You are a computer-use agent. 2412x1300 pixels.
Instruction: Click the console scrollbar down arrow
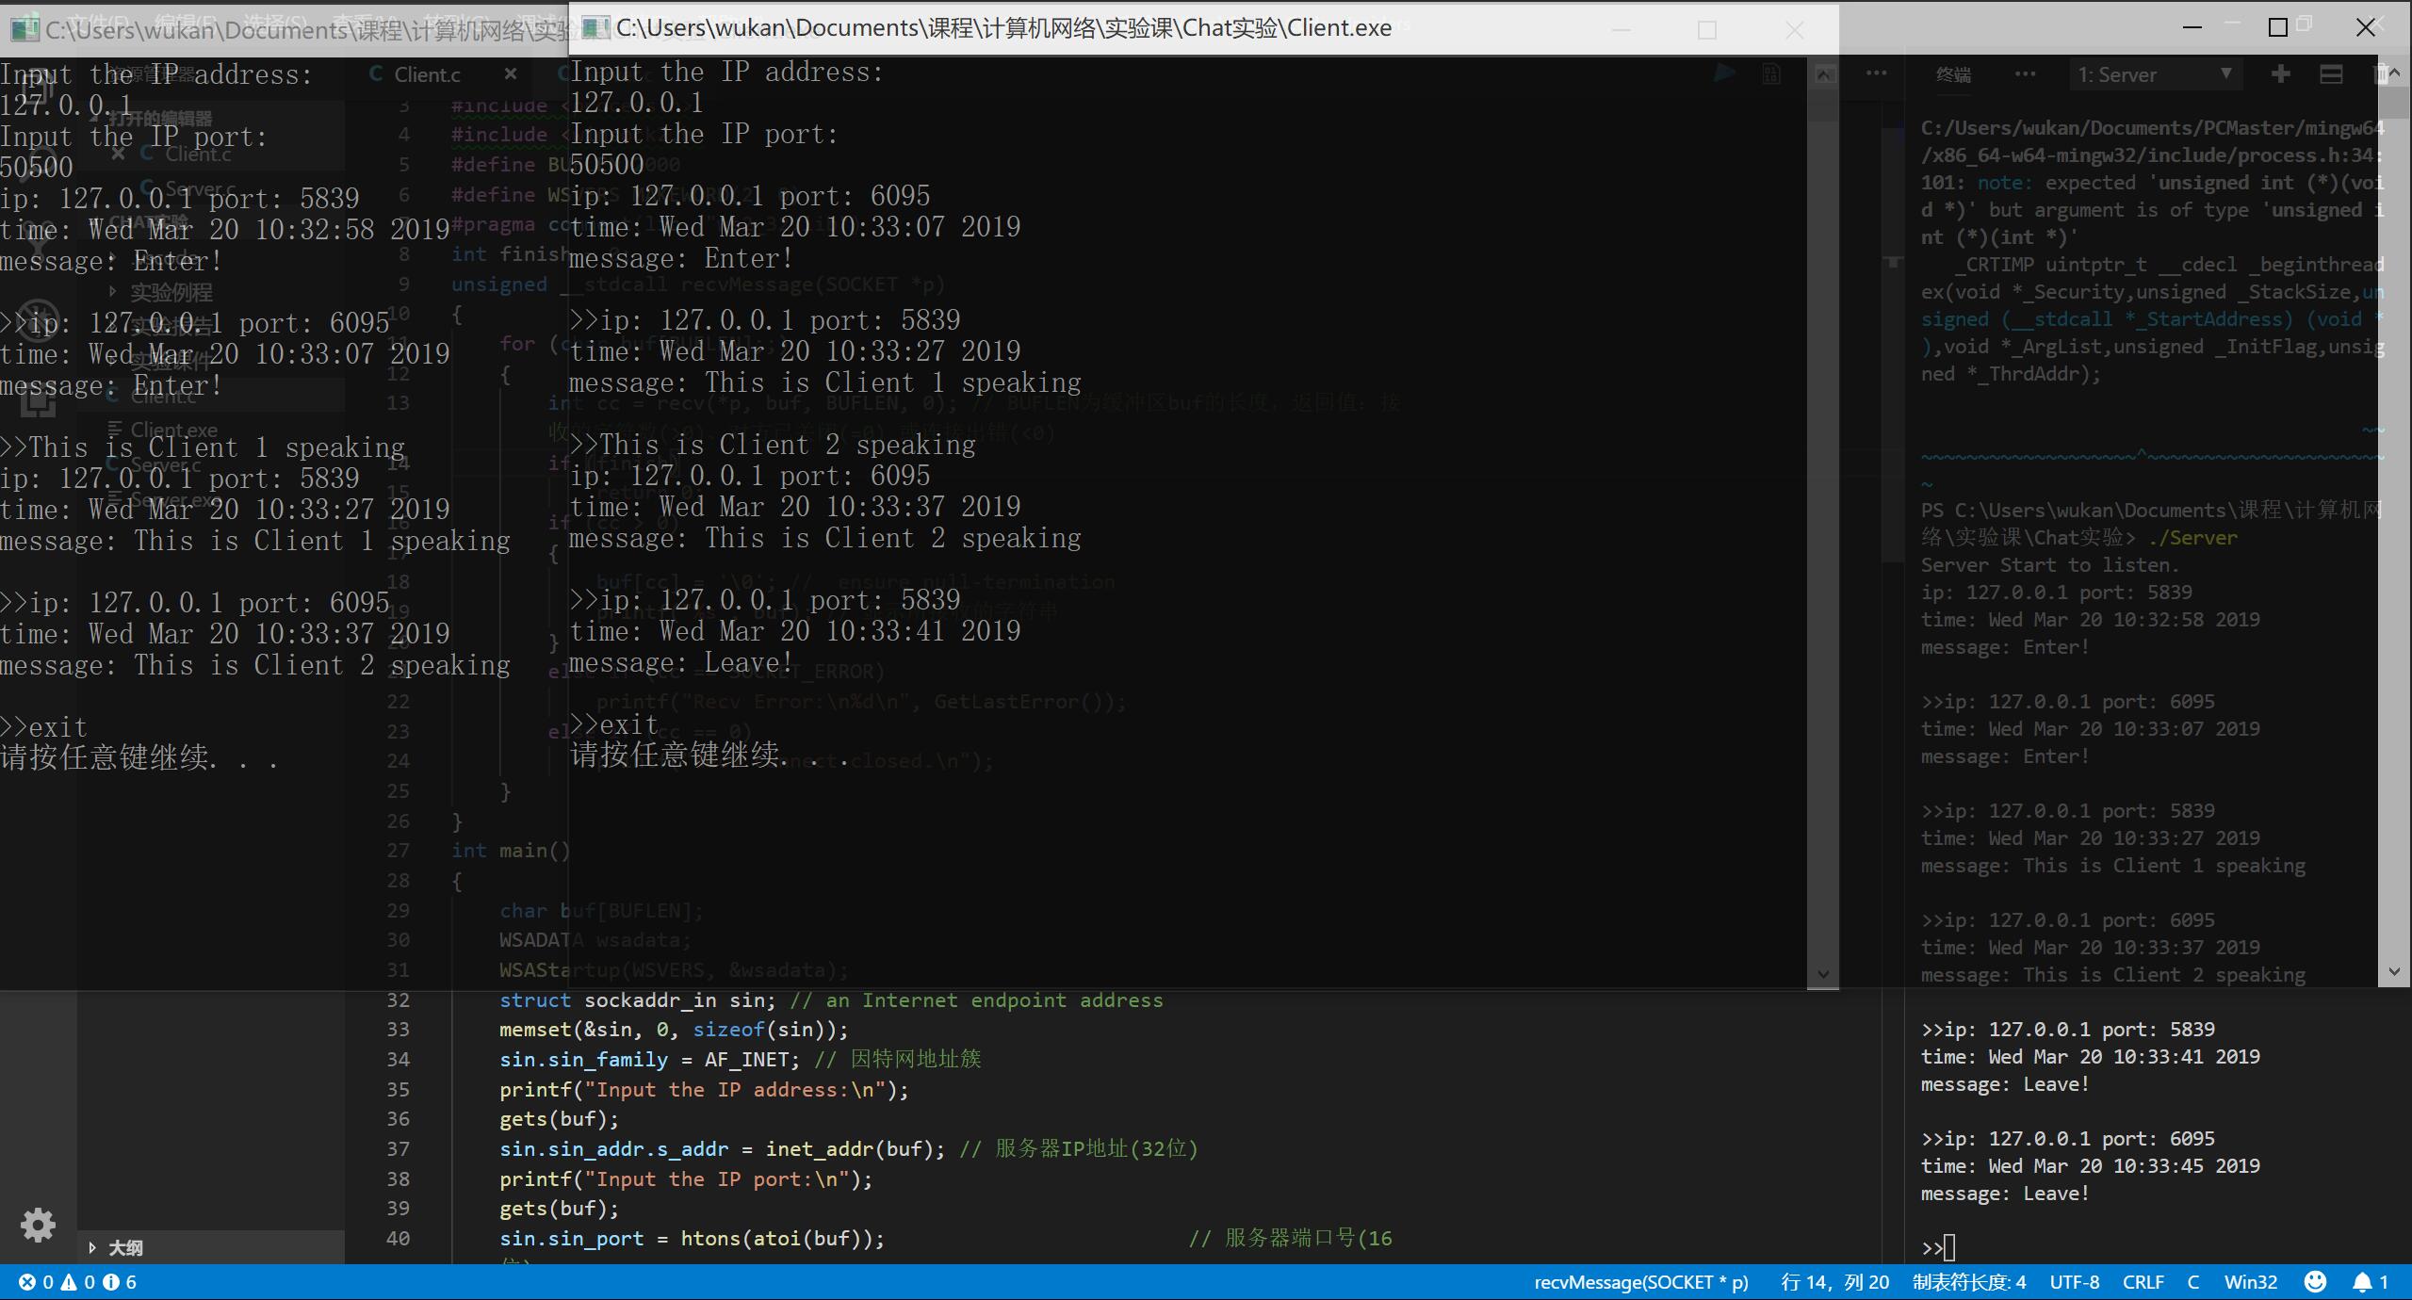tap(1822, 974)
